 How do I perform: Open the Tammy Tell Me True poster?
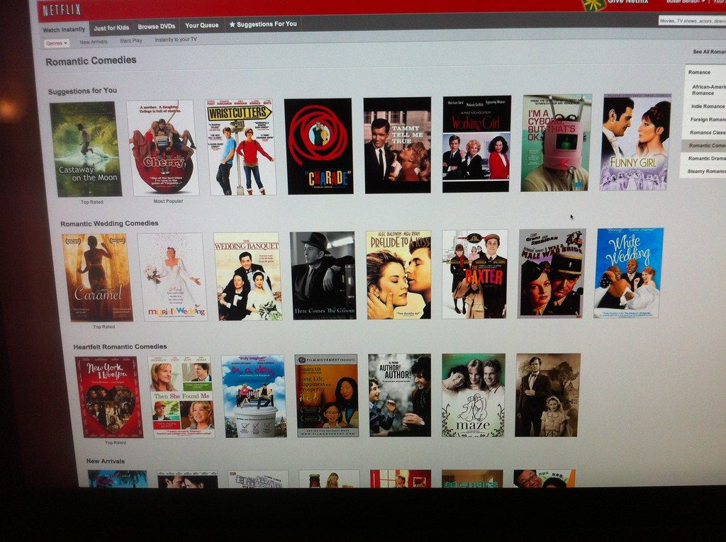pyautogui.click(x=398, y=145)
